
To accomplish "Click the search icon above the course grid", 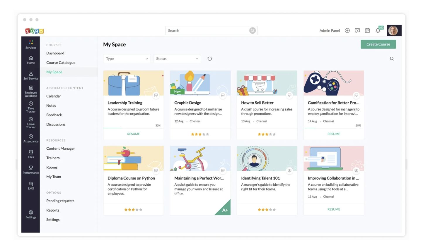I will [x=392, y=58].
